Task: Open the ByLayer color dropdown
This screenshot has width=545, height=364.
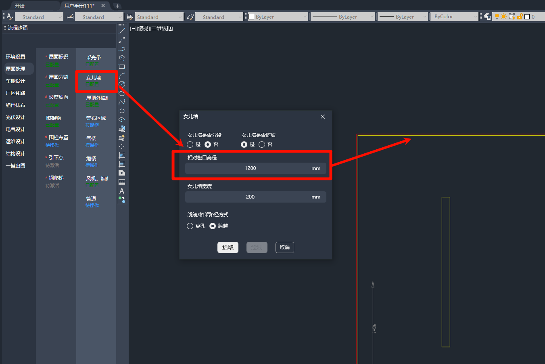Action: [x=278, y=17]
